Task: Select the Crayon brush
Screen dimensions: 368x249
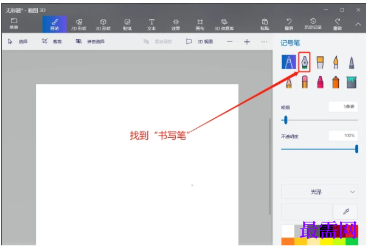Action: point(320,82)
